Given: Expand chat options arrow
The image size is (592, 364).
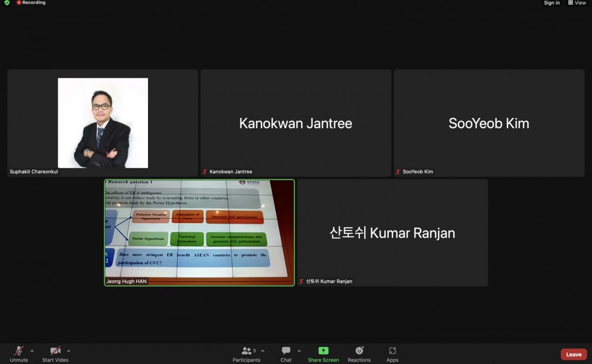Looking at the screenshot, I should [x=299, y=351].
